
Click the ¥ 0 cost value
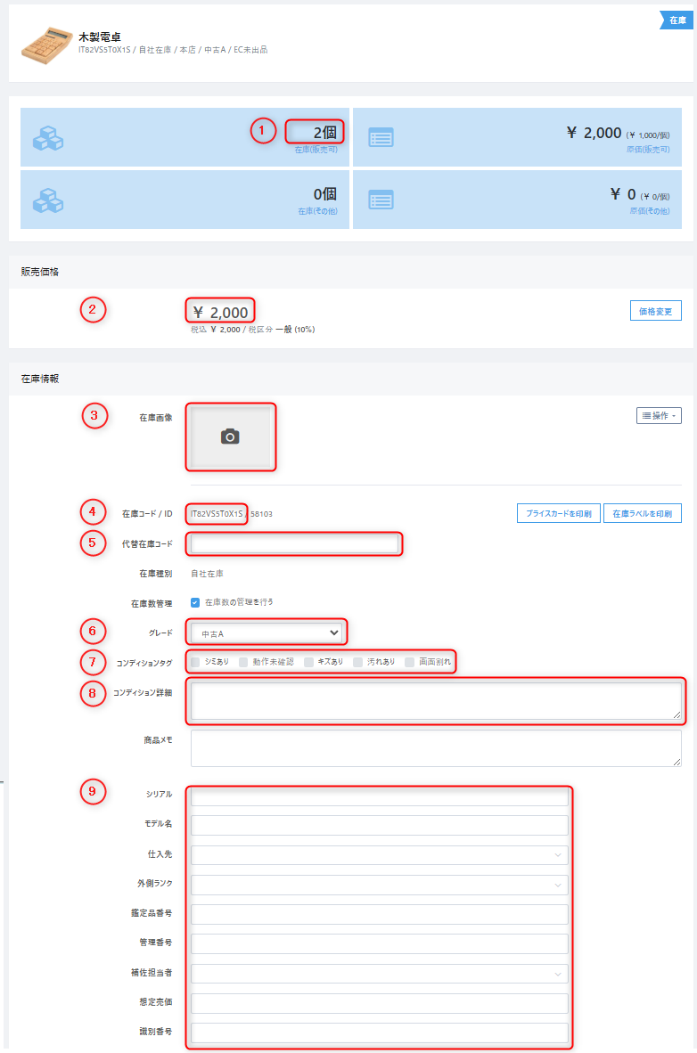coord(623,194)
